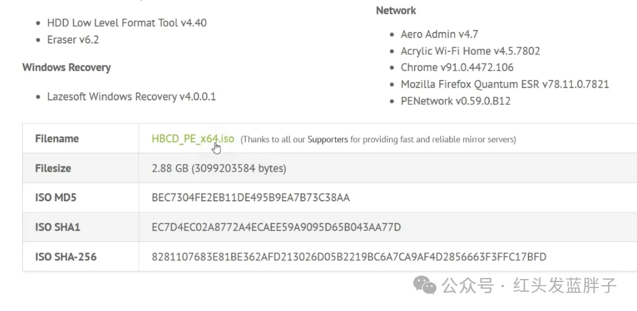Click the Filesize row label
This screenshot has width=637, height=311.
click(x=53, y=168)
